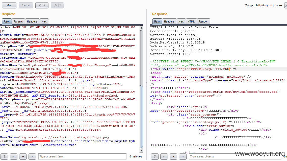
Task: Open the back history dropdown arrow
Action: (45, 5)
